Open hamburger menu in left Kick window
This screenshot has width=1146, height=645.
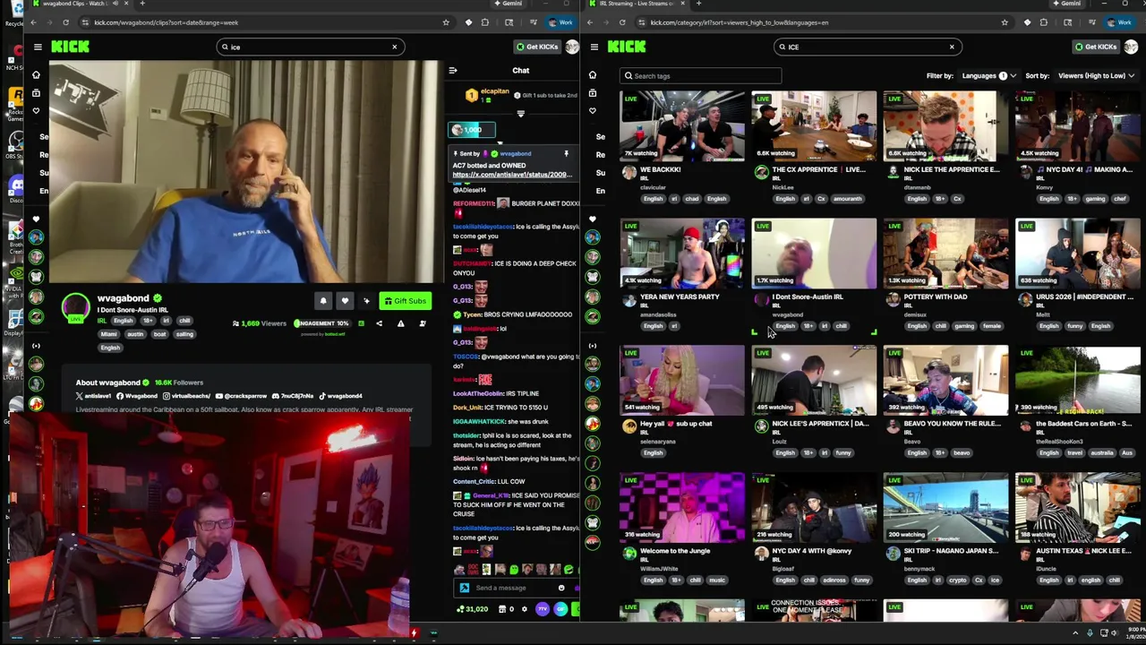pyautogui.click(x=38, y=47)
